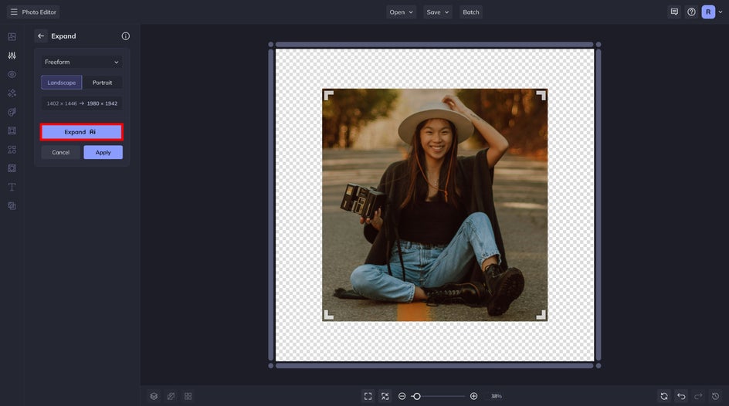Image resolution: width=729 pixels, height=406 pixels.
Task: Select the Portrait orientation option
Action: [x=102, y=83]
